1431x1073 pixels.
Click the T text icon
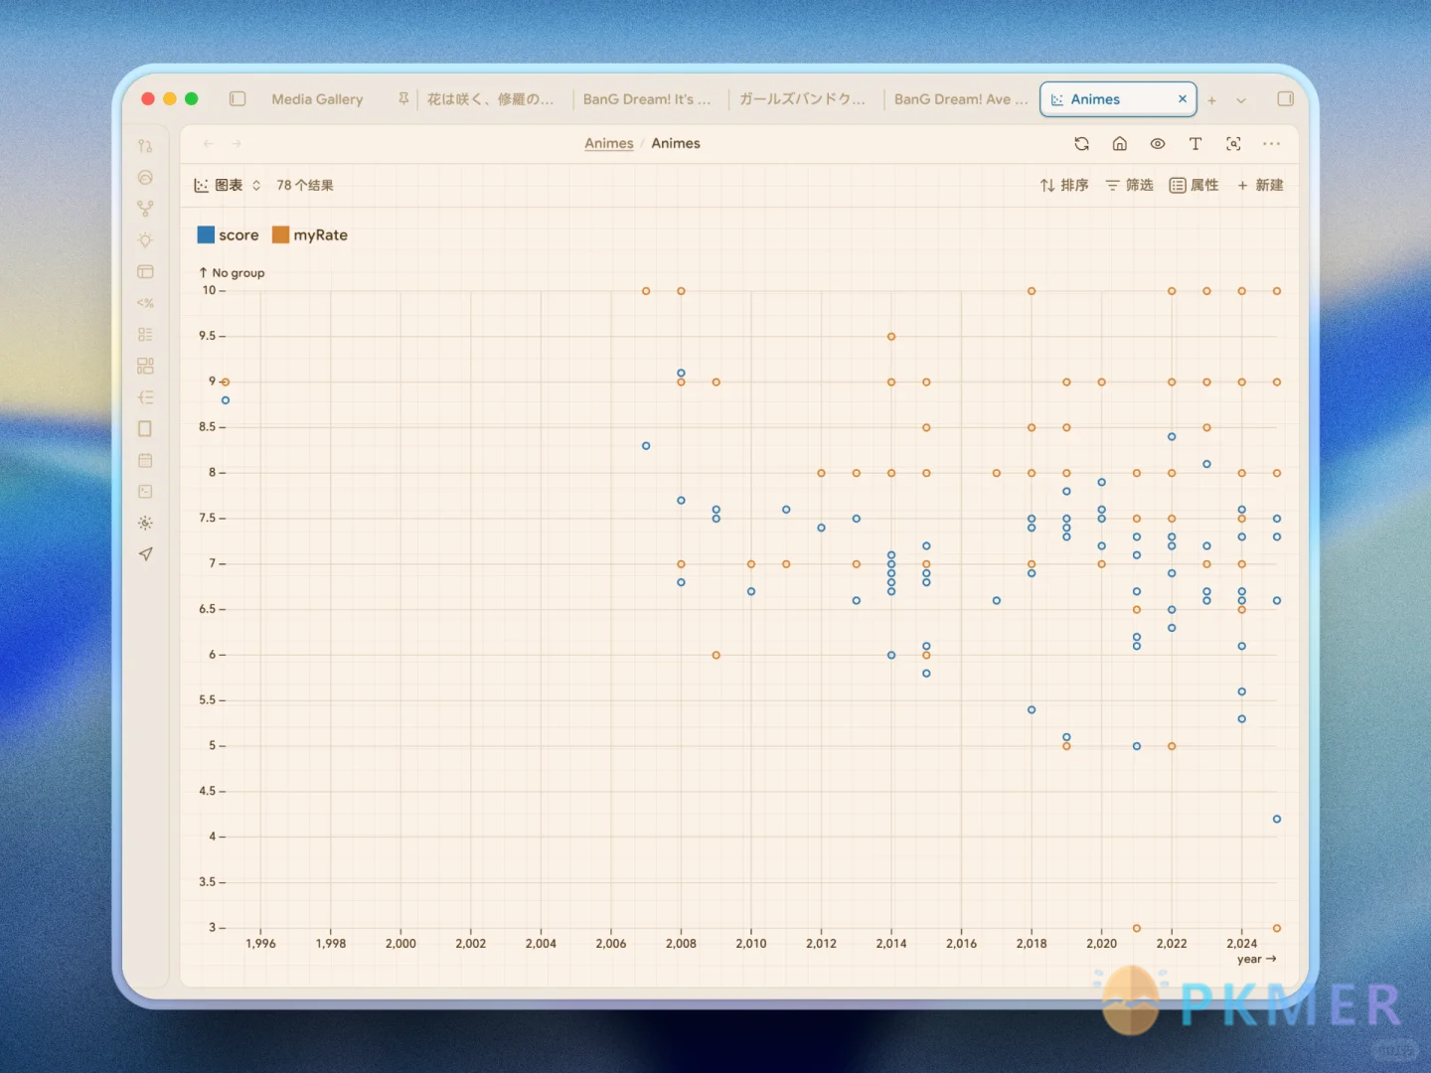coord(1195,144)
